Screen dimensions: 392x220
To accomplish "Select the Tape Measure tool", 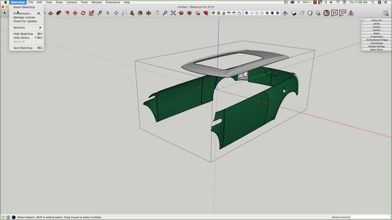I will click(100, 13).
